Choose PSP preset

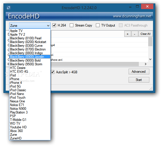point(30,116)
